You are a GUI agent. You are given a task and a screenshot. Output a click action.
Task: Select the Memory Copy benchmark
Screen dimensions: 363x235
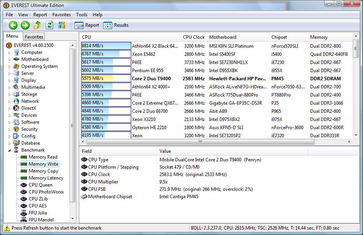click(x=43, y=171)
